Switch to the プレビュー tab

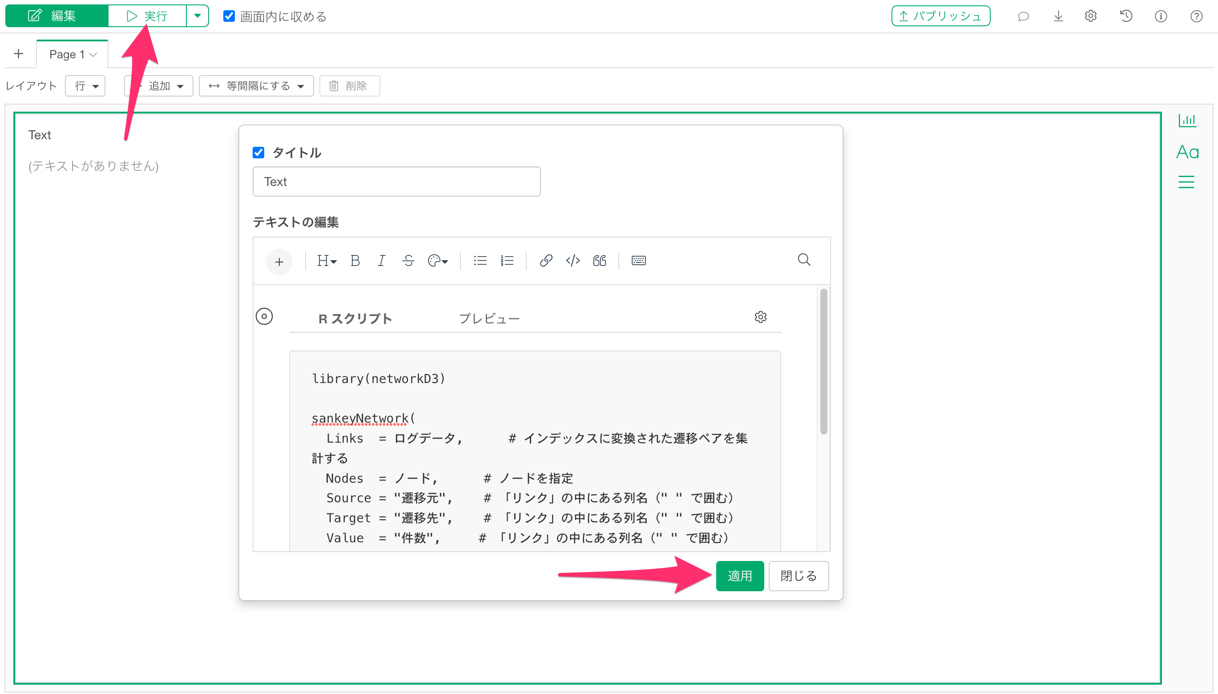click(489, 319)
